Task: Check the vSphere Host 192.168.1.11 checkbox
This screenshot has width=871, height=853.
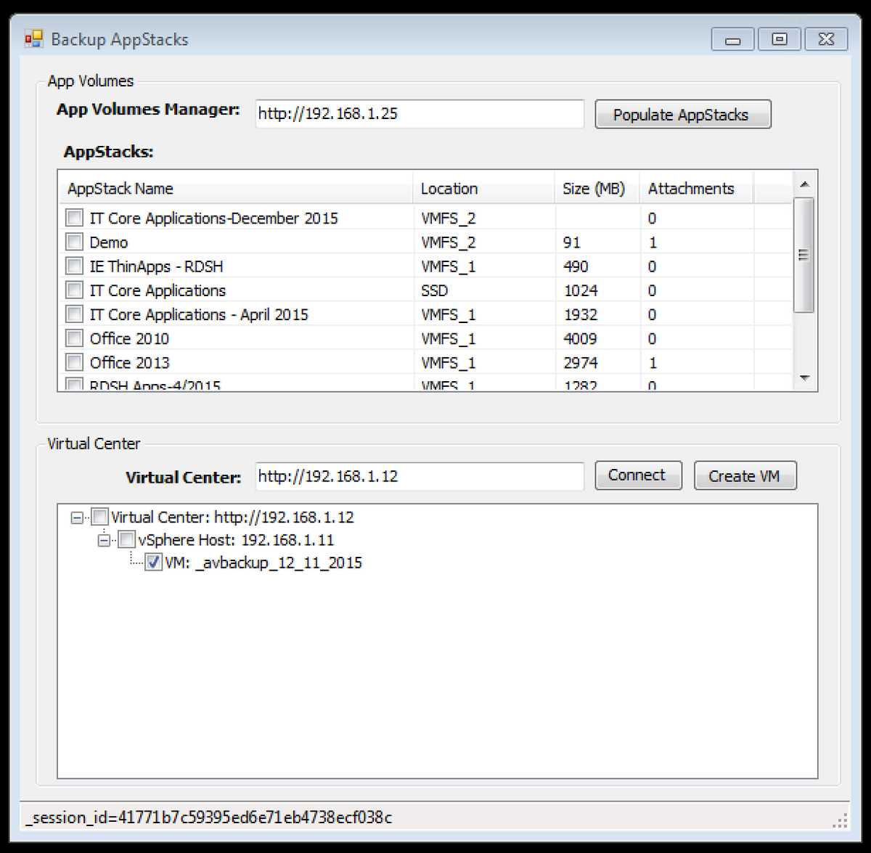Action: (126, 539)
